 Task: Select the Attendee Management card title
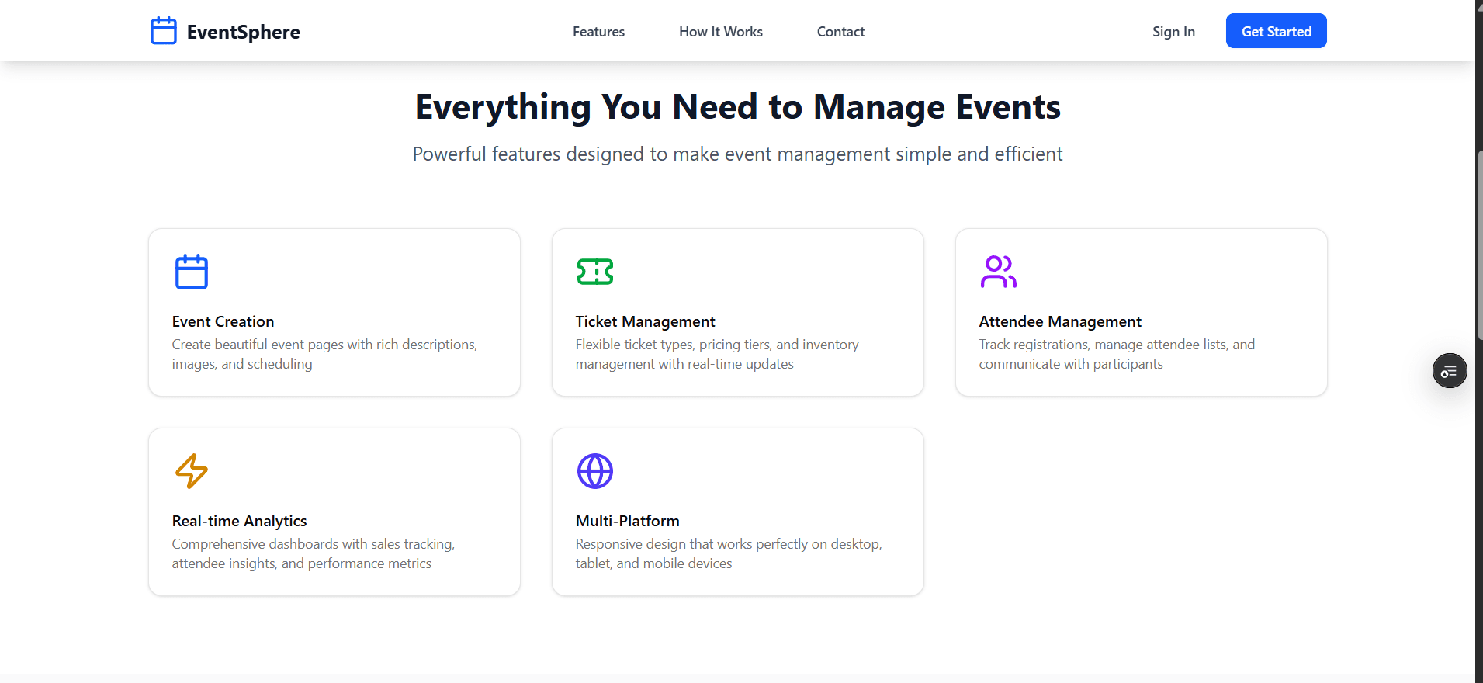click(1060, 321)
